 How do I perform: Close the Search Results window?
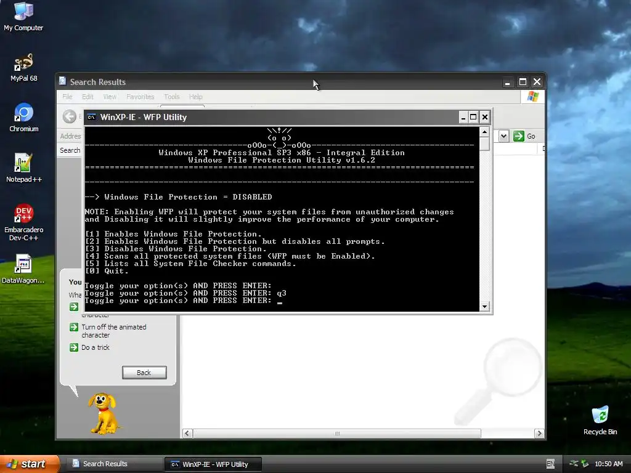[537, 82]
